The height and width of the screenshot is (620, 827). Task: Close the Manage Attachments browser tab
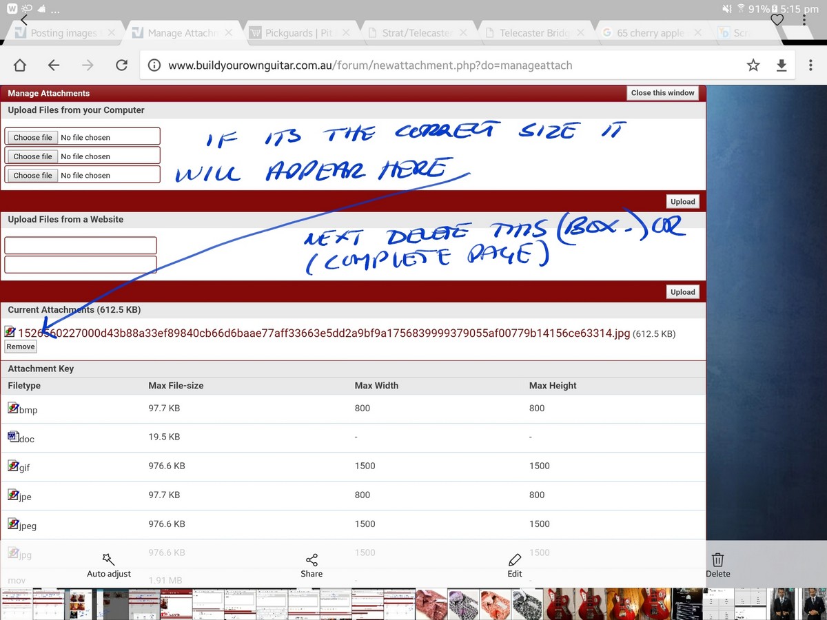click(229, 33)
